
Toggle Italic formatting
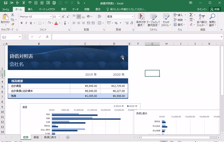pyautogui.click(x=26, y=23)
